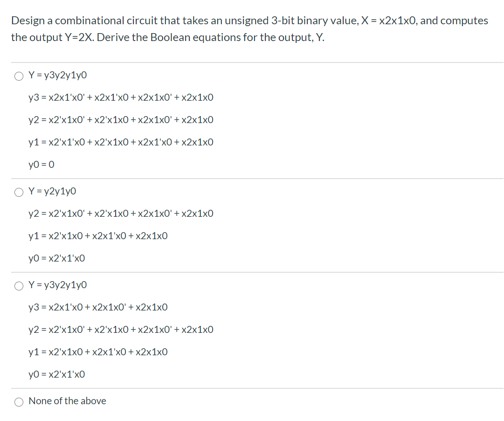504x421 pixels.
Task: Click the second answer label Y = y2y1y0
Action: (x=53, y=191)
